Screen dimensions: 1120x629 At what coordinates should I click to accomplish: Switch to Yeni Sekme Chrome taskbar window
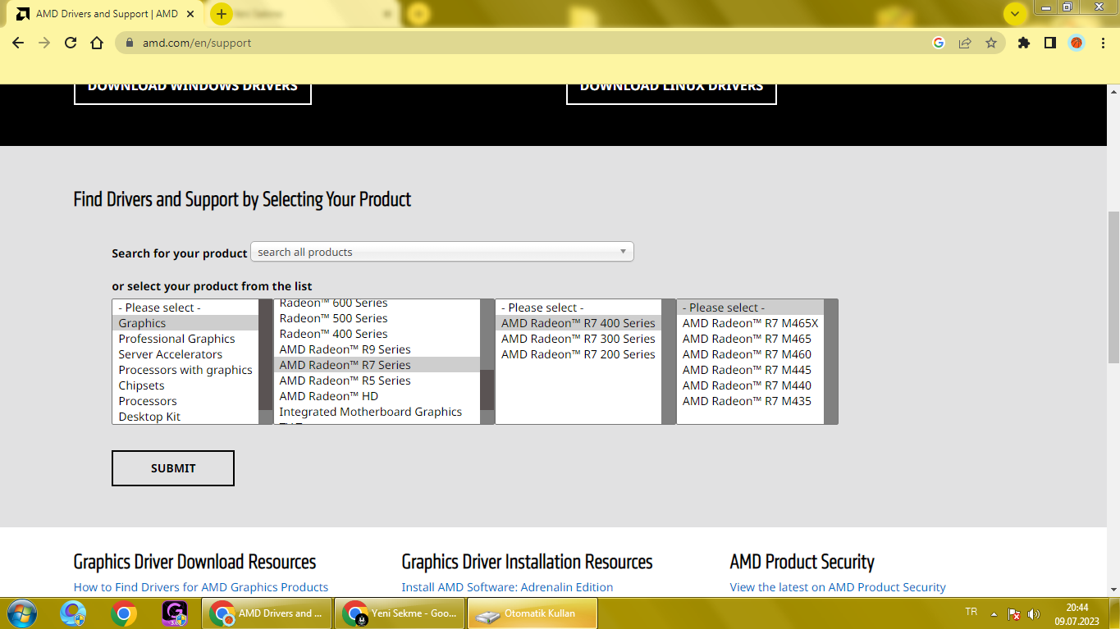[400, 613]
